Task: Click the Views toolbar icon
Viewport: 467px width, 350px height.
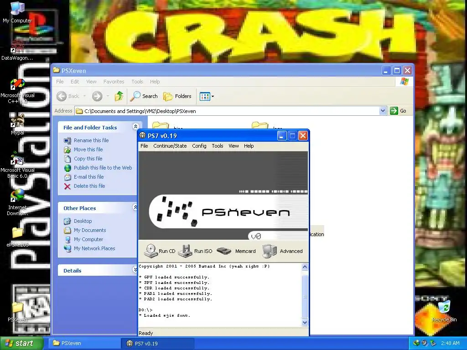Action: 205,96
